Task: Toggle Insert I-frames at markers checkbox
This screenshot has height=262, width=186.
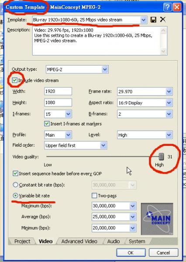Action: [x=47, y=124]
